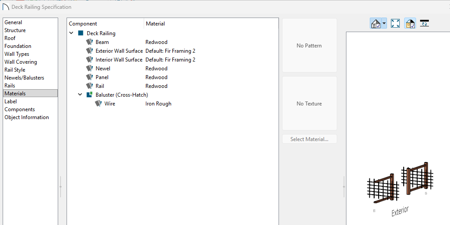Click the Newel material swatch icon

[x=90, y=69]
